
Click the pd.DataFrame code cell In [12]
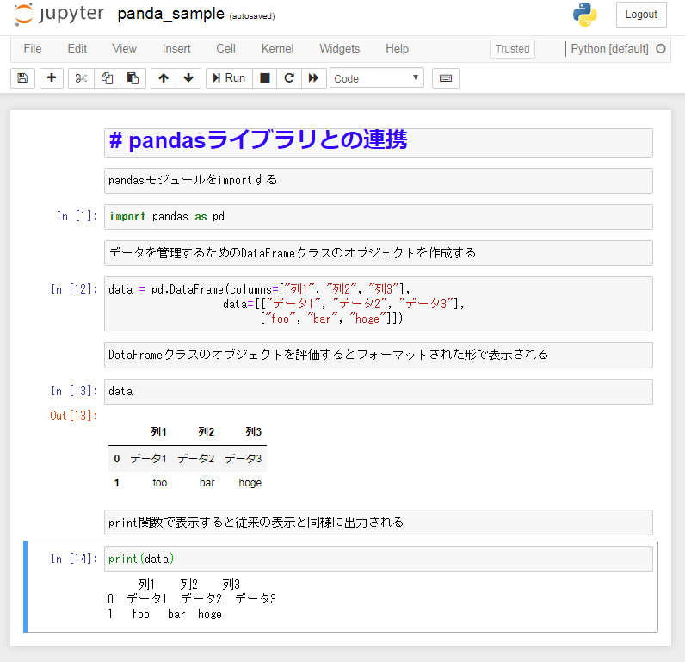click(x=379, y=304)
